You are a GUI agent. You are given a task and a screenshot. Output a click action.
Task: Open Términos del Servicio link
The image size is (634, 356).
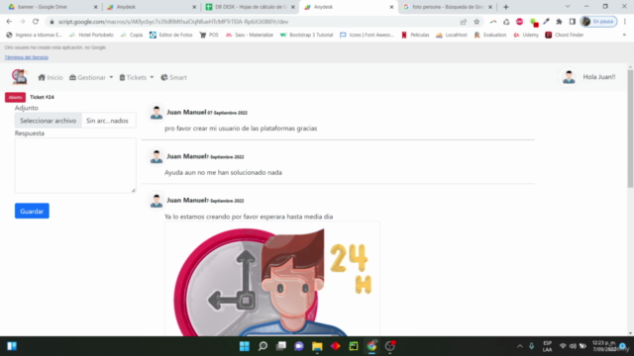pyautogui.click(x=27, y=57)
